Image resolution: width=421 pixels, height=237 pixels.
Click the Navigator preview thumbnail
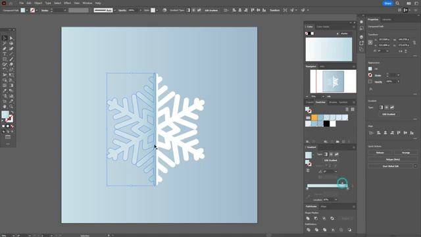pyautogui.click(x=334, y=82)
